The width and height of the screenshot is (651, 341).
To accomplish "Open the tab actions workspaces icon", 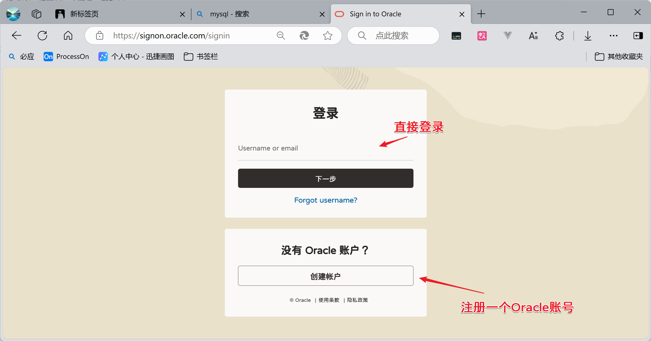I will coord(36,14).
